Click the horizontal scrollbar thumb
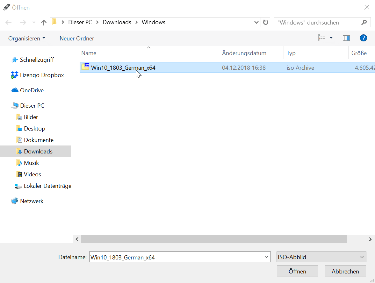Image resolution: width=375 pixels, height=283 pixels. point(214,239)
